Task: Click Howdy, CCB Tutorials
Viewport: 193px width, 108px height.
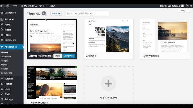Action: click(x=170, y=6)
